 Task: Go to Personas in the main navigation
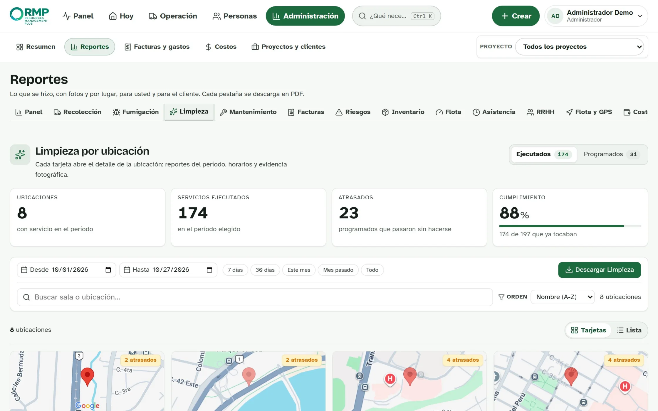pos(234,16)
